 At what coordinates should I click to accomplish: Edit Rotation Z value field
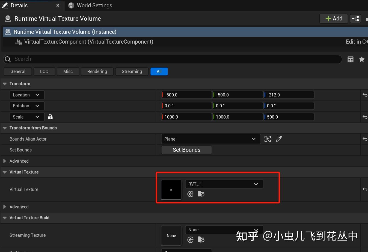tap(289, 106)
